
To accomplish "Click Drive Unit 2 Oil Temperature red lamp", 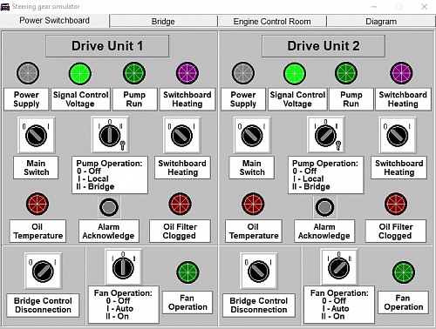I will click(253, 204).
